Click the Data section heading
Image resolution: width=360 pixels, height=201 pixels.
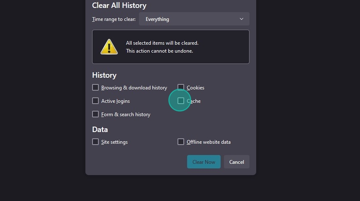pyautogui.click(x=100, y=130)
